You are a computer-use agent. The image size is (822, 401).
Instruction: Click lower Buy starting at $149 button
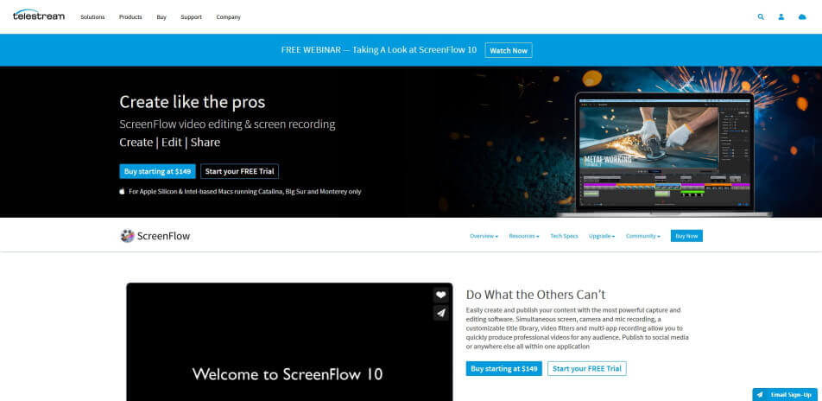pos(503,368)
